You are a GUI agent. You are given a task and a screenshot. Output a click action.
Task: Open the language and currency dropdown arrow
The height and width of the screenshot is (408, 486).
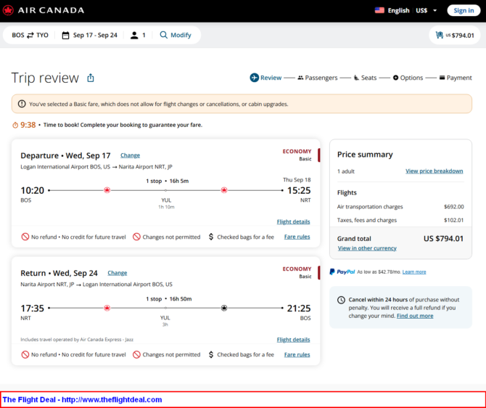point(434,11)
